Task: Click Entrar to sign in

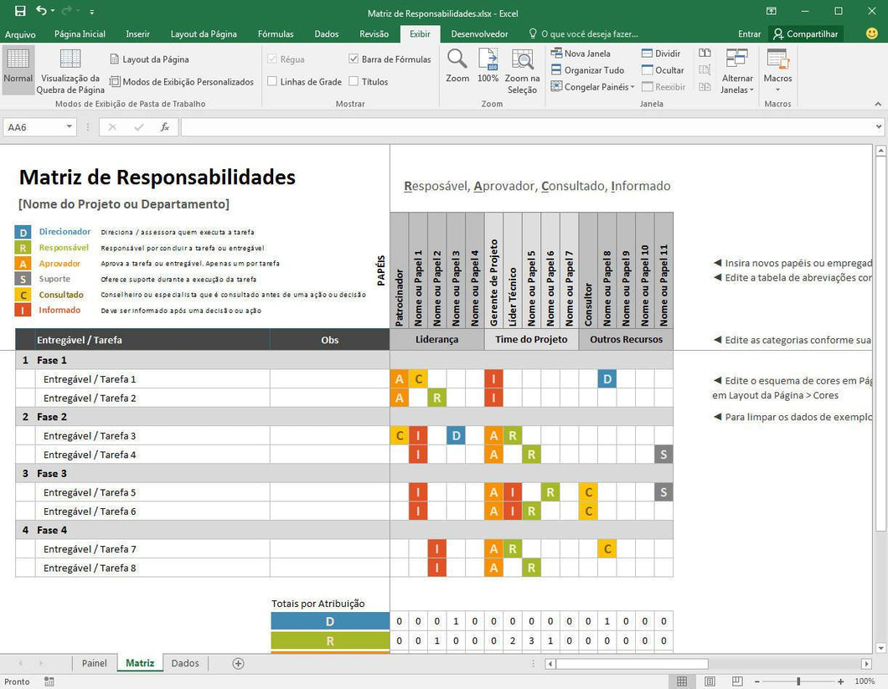Action: 749,34
